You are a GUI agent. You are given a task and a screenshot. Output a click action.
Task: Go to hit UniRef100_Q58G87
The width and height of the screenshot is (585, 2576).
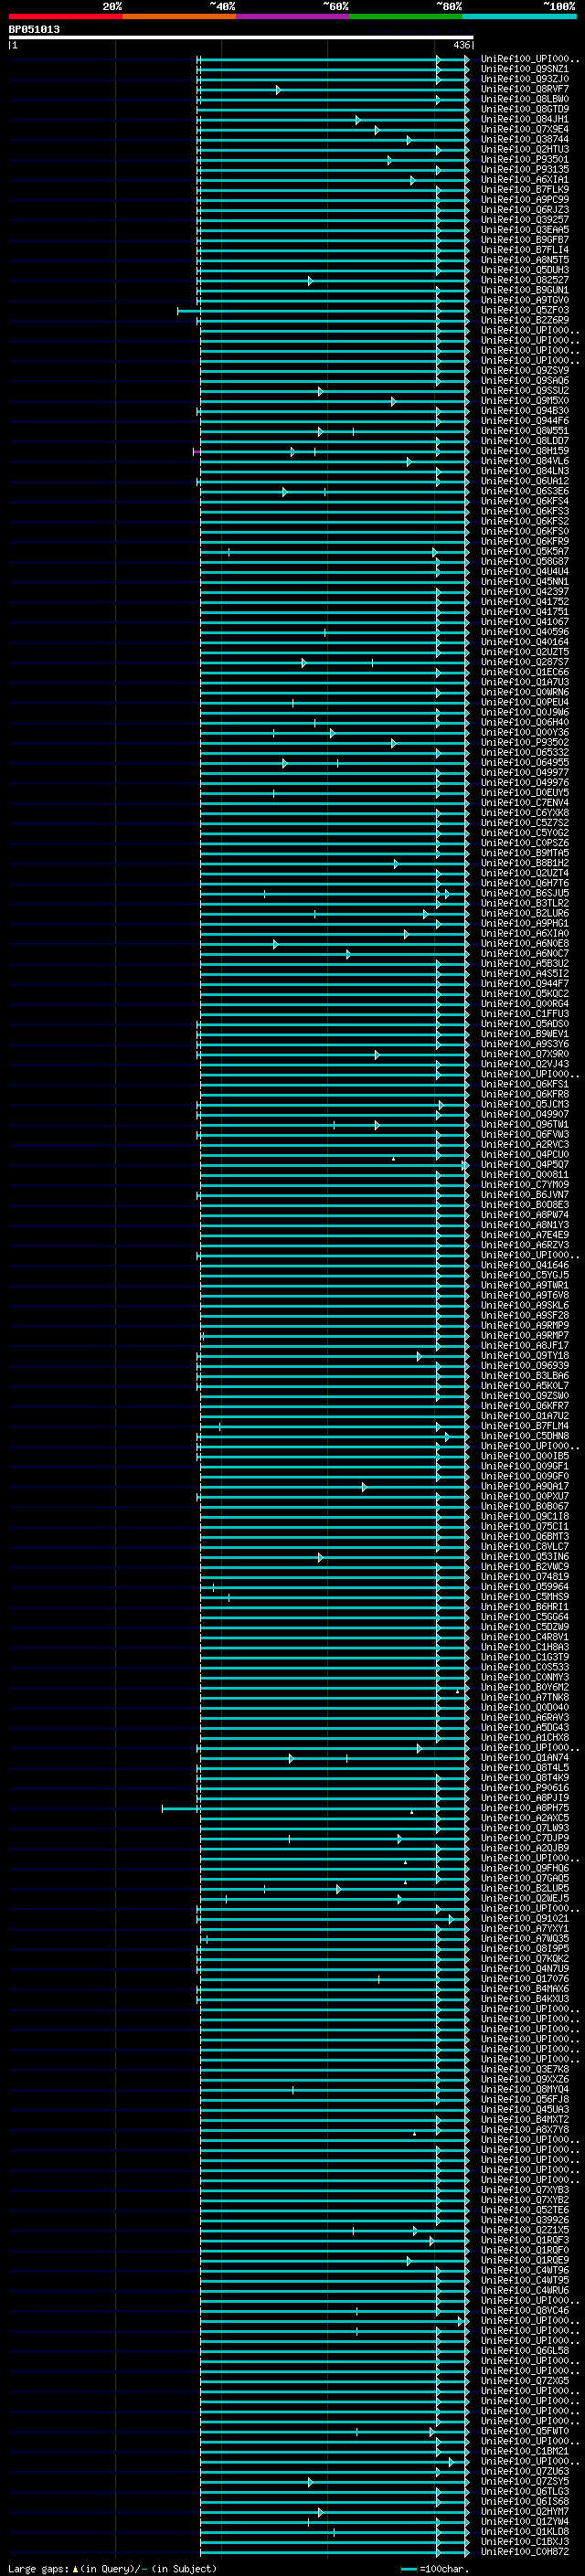click(x=524, y=562)
